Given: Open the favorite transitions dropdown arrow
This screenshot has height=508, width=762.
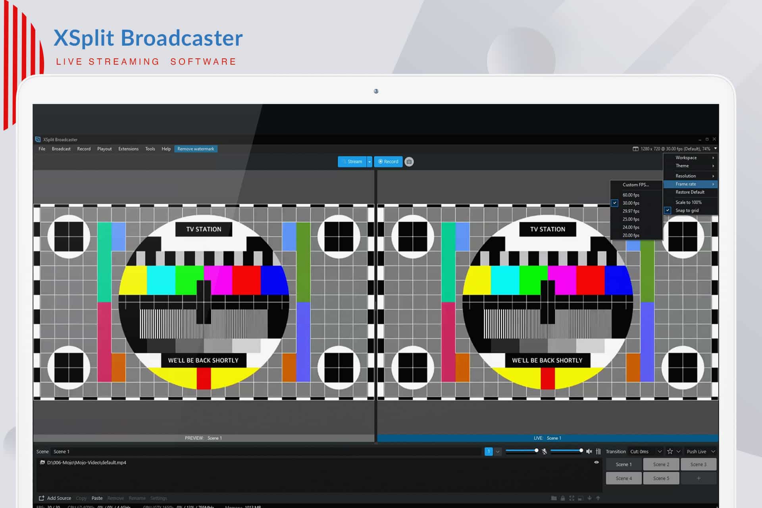Looking at the screenshot, I should [x=678, y=452].
